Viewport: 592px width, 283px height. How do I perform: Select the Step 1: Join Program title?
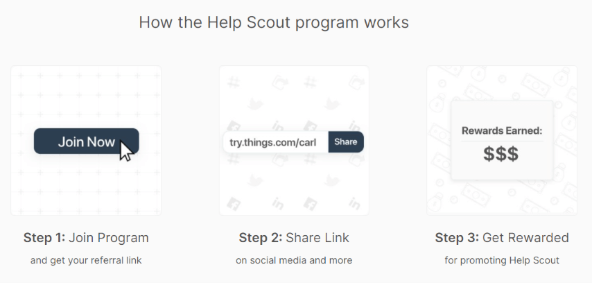pos(86,238)
